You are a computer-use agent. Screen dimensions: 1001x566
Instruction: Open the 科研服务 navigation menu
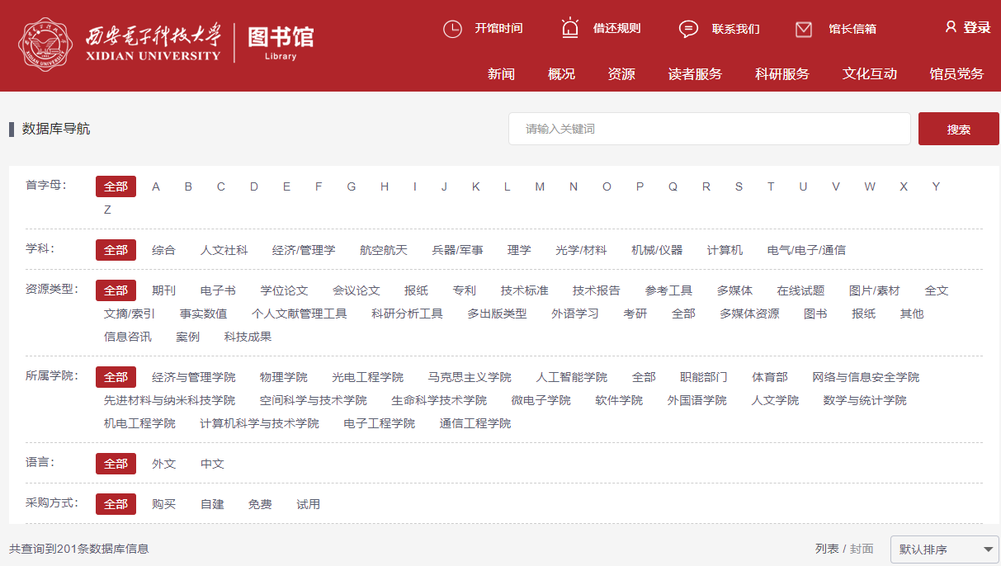pyautogui.click(x=781, y=74)
